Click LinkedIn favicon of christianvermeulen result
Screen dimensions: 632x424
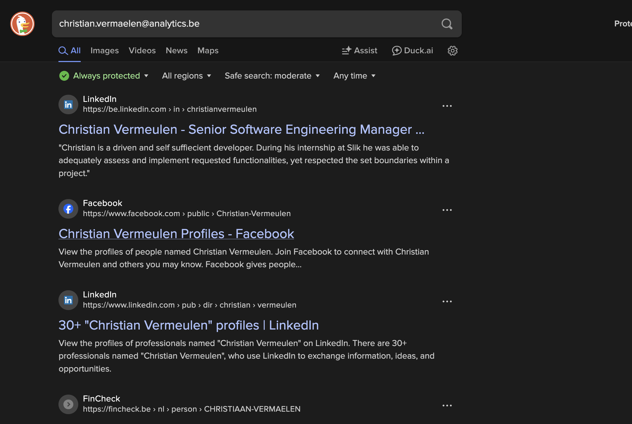click(x=68, y=104)
